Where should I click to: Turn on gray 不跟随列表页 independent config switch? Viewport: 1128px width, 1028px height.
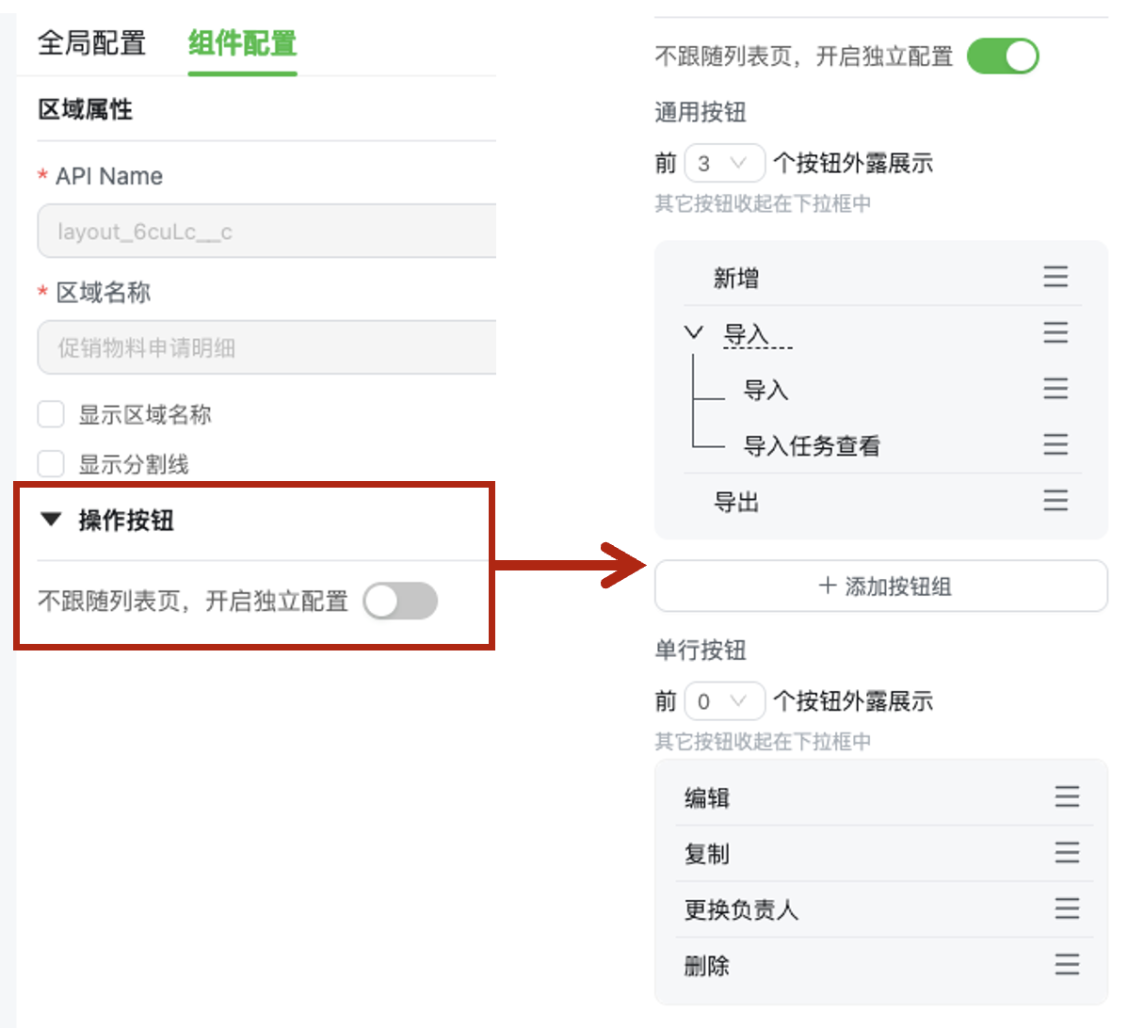(x=400, y=601)
